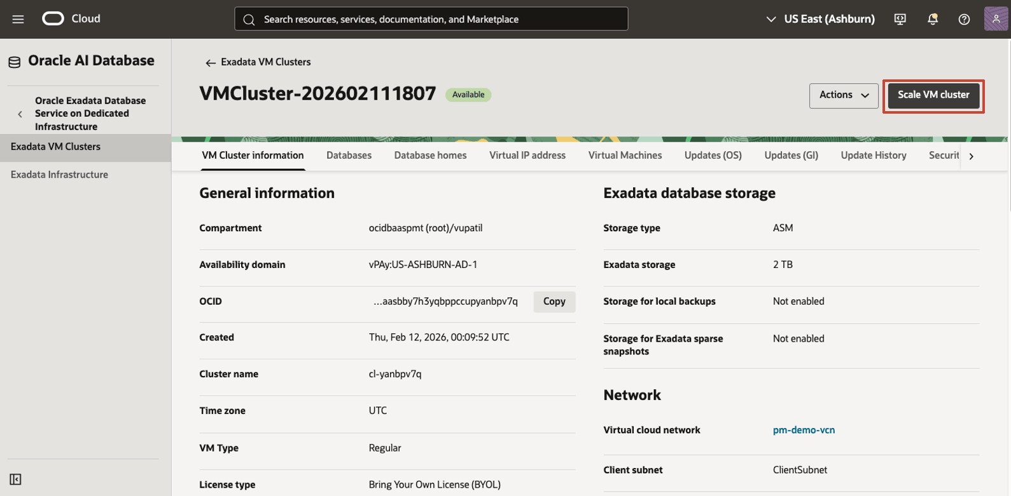Viewport: 1011px width, 496px height.
Task: Open the hamburger navigation menu
Action: click(x=18, y=19)
